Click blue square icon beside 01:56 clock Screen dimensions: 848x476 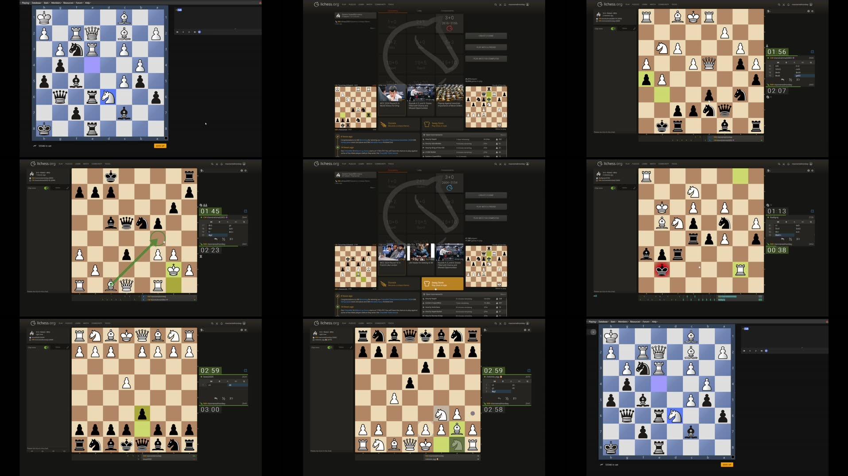812,52
